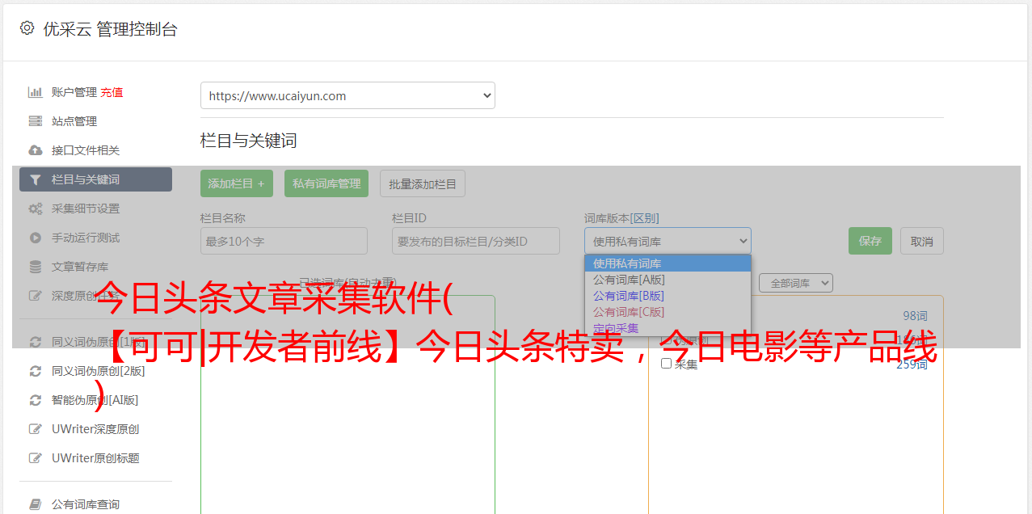Screen dimensions: 1032x514
Task: Choose 公有词库[B版] option
Action: coord(668,296)
